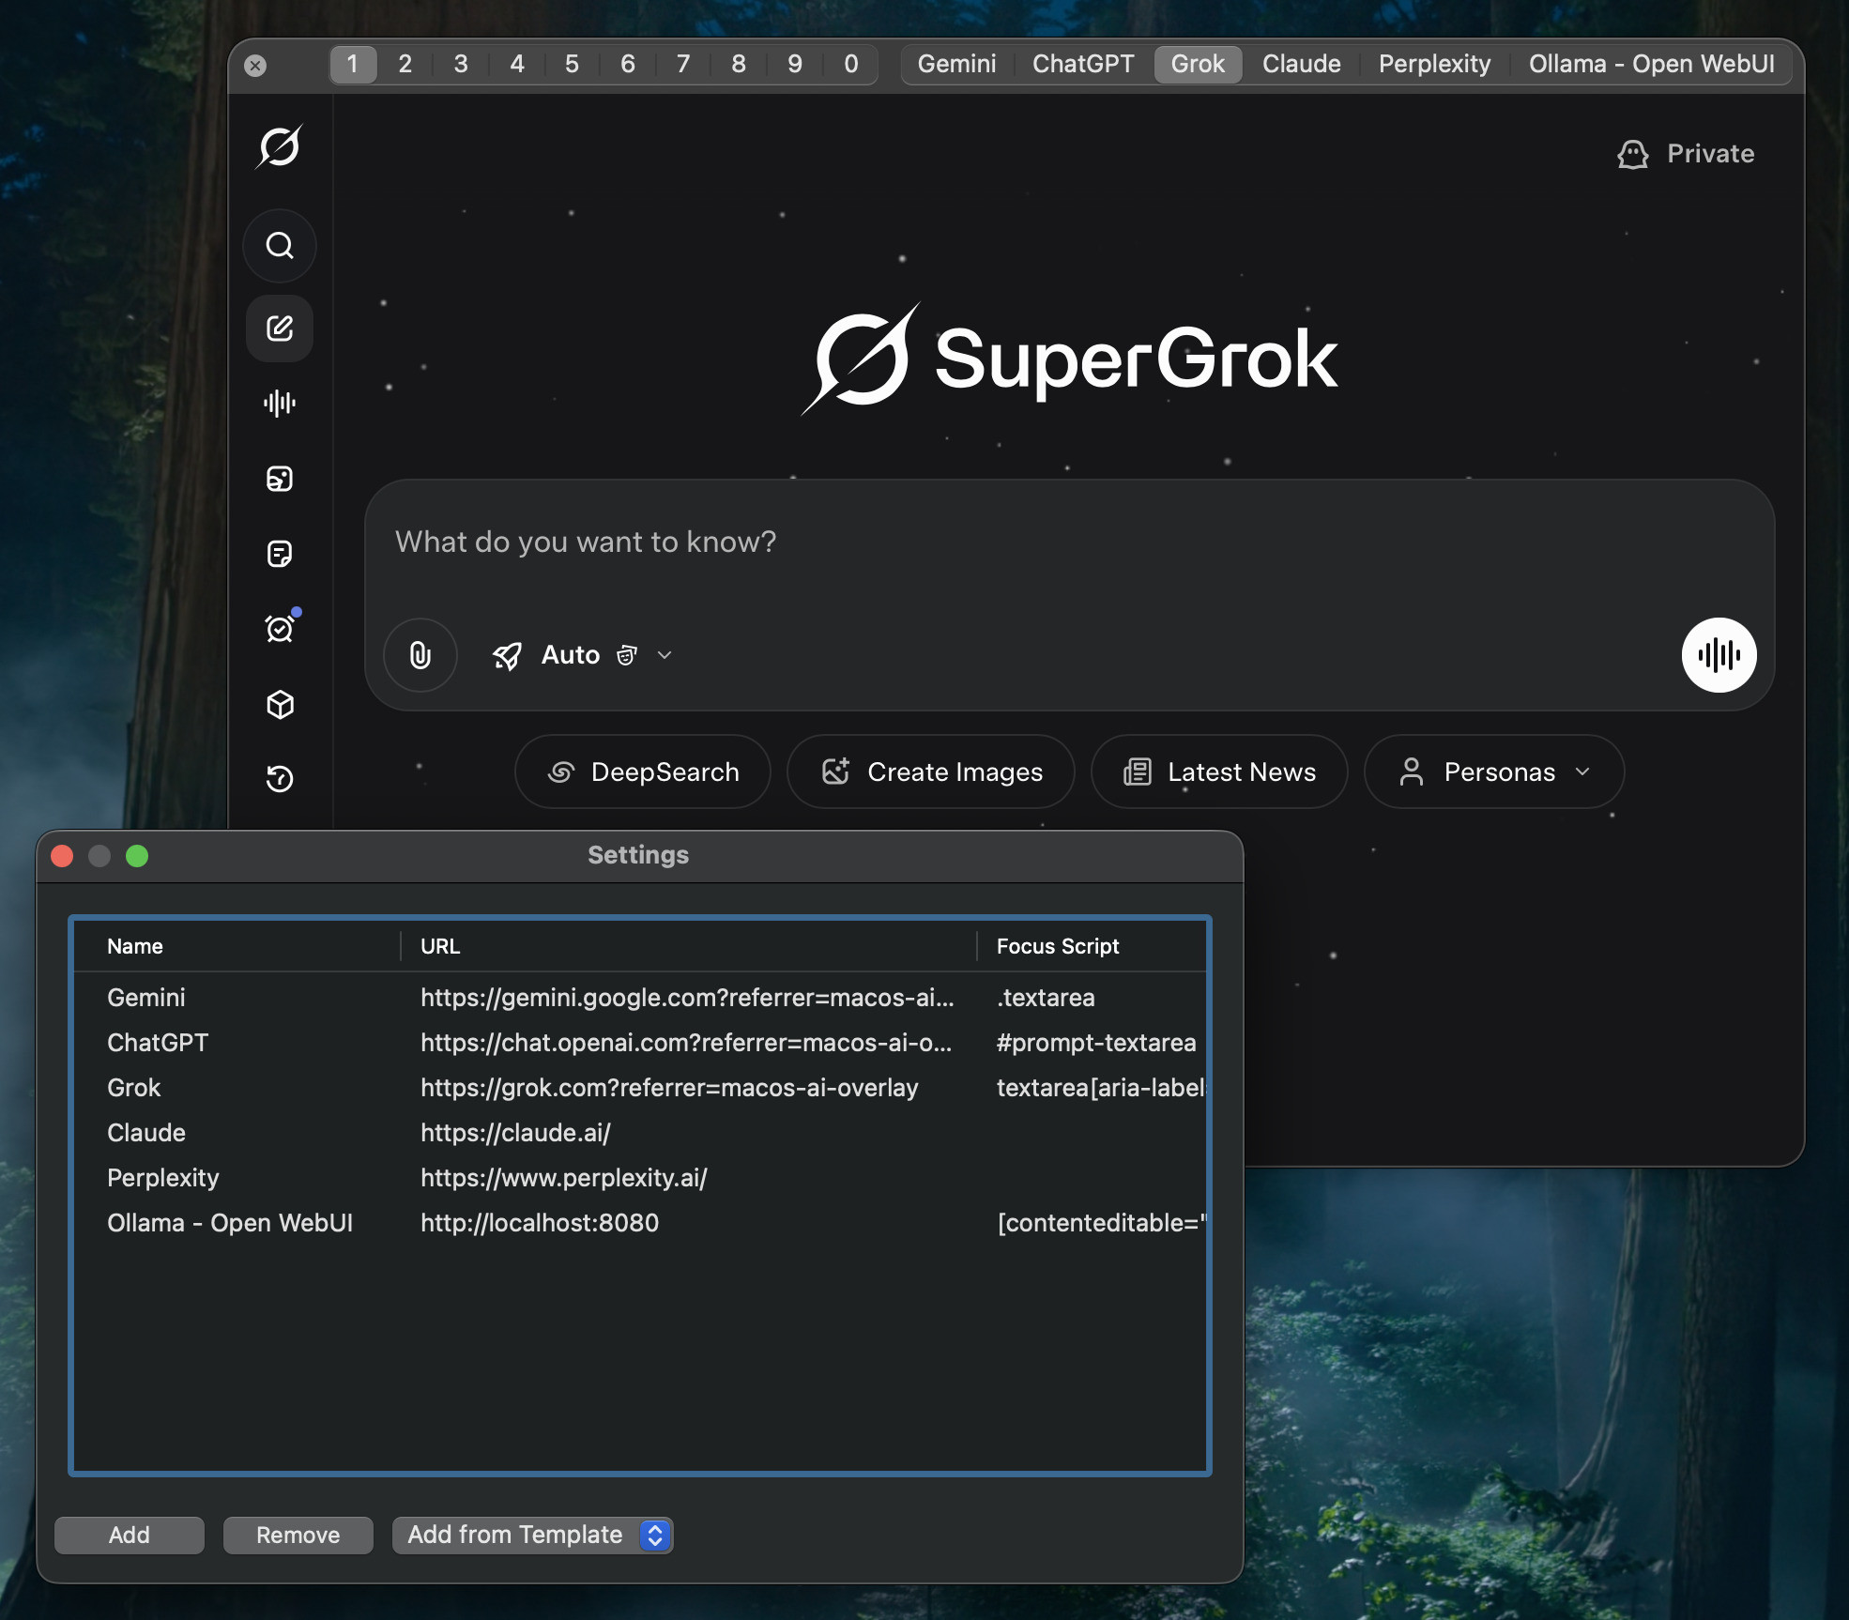This screenshot has height=1620, width=1849.
Task: Open the Personas dropdown
Action: pos(1494,772)
